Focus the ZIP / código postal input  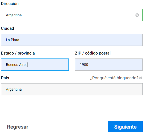coord(109,65)
